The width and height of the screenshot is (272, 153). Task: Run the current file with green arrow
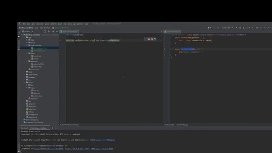236,28
